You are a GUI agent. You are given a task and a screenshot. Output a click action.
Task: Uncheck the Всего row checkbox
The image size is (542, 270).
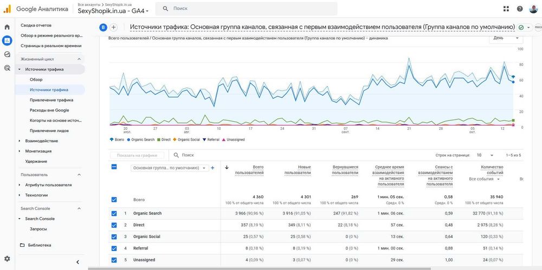click(114, 200)
